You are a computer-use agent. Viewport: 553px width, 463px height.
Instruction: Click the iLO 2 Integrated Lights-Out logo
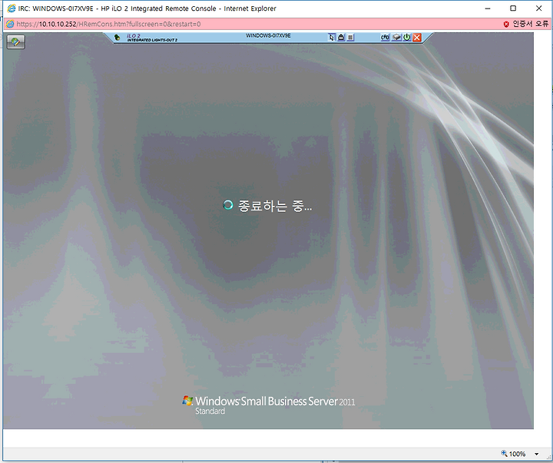(152, 38)
